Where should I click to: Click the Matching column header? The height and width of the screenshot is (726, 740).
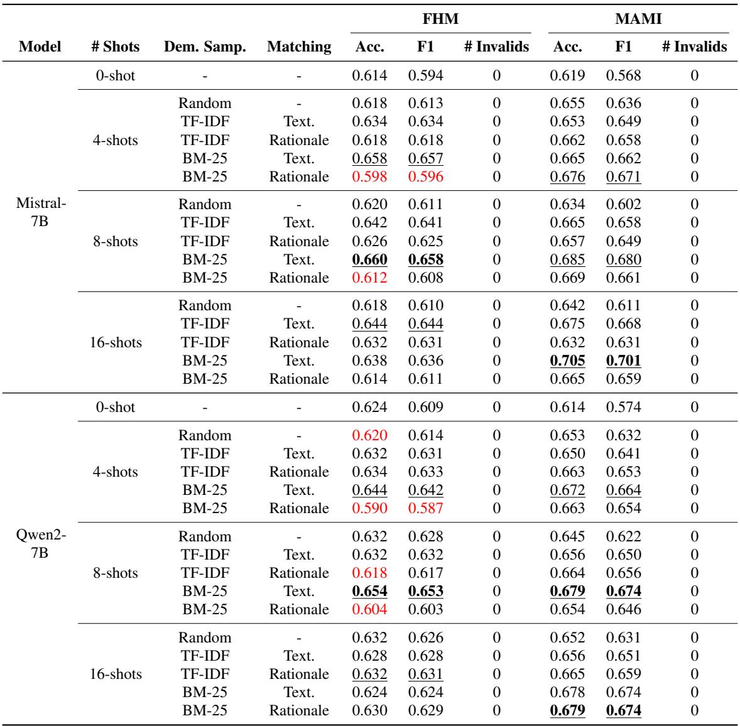click(299, 46)
